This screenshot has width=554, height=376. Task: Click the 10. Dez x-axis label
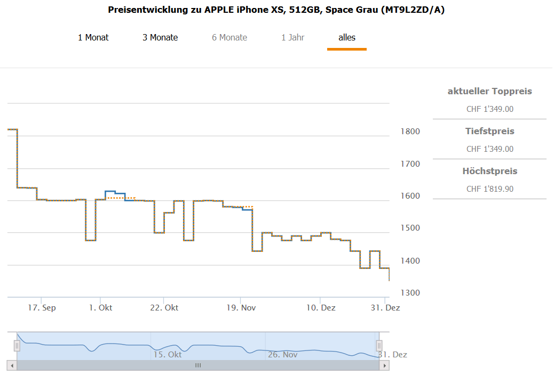[x=320, y=308]
